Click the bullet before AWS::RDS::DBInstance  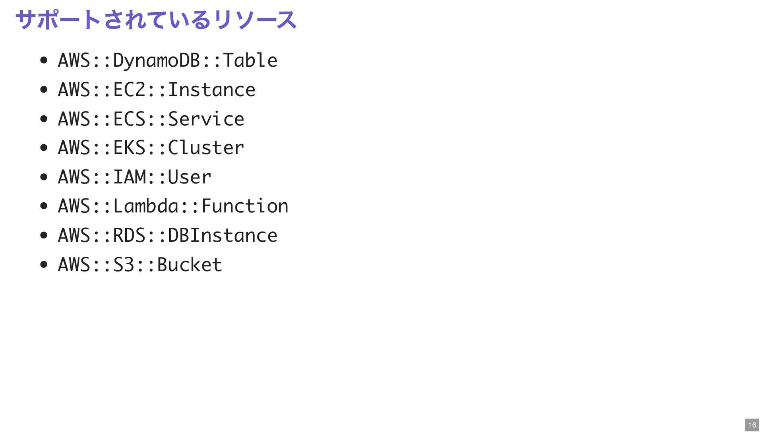click(x=44, y=235)
